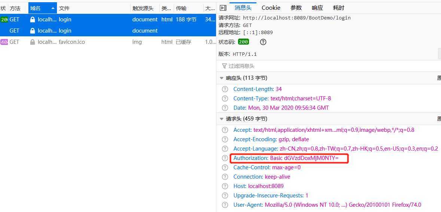Click the 版本 HTTP/1.1 line
The height and width of the screenshot is (212, 441).
tap(238, 54)
